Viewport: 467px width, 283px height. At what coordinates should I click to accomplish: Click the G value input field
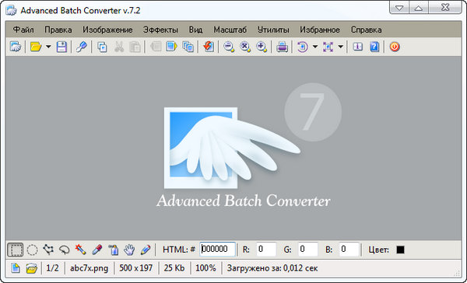[308, 249]
